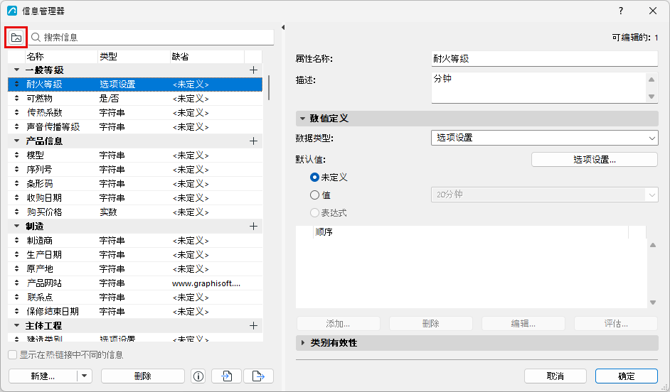The width and height of the screenshot is (670, 392).
Task: Click the info icon next to 删除
Action: coord(198,376)
